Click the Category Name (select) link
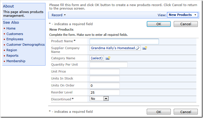 click(97, 58)
